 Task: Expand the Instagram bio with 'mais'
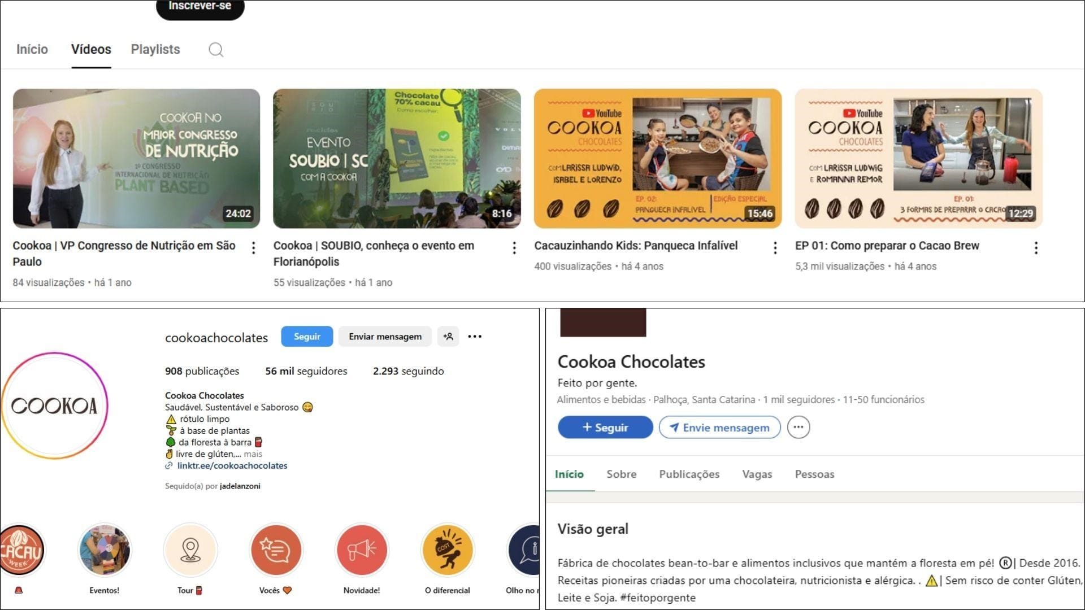point(253,454)
